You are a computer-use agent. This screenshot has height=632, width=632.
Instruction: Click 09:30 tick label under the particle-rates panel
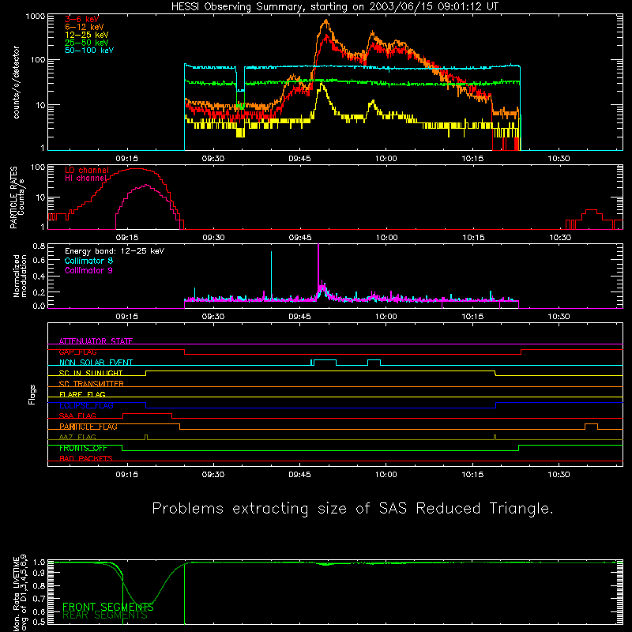coord(213,238)
